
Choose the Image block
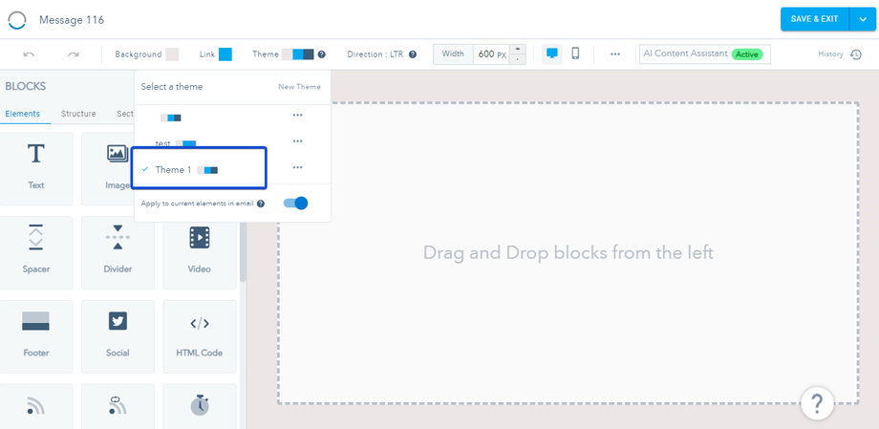(109, 169)
